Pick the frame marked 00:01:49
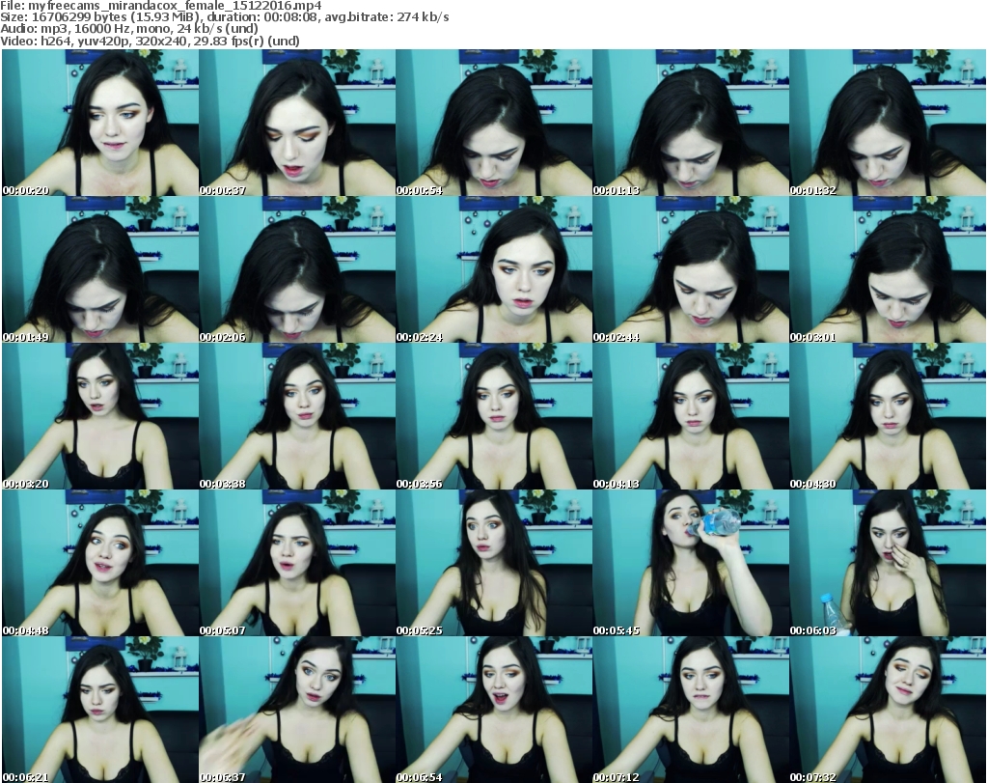Screen dimensions: 988x783 [x=100, y=269]
